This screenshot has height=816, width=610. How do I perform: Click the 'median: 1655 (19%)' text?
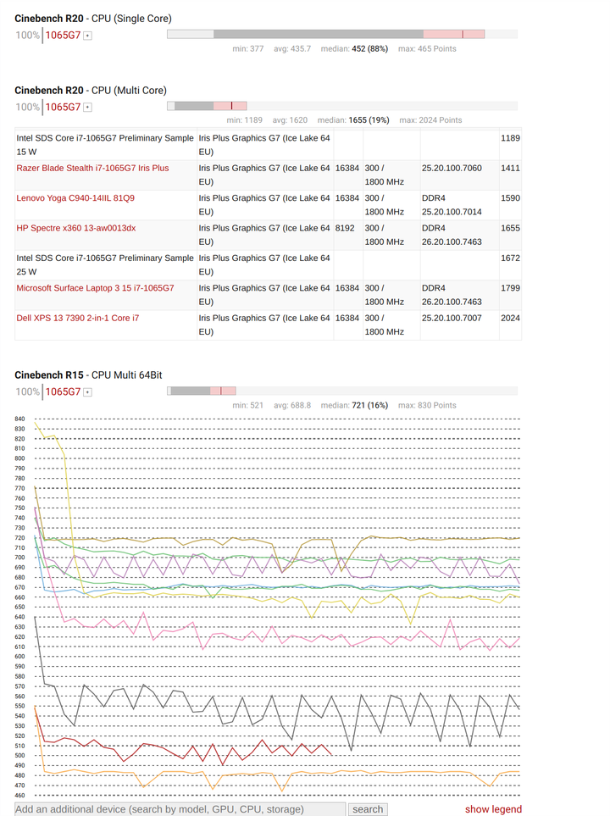(353, 120)
